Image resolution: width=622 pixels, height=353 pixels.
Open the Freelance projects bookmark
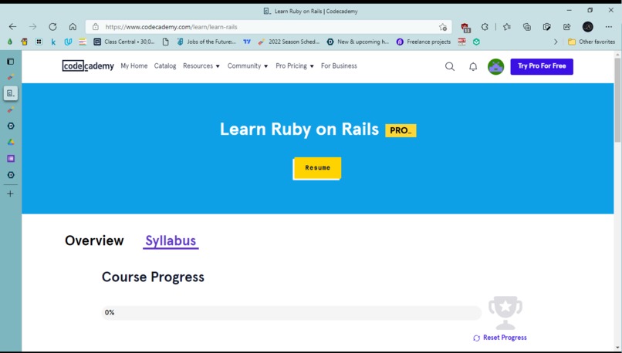(424, 42)
